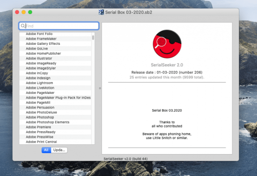Select Adobe PressWise entry
257x176 pixels.
coord(56,137)
